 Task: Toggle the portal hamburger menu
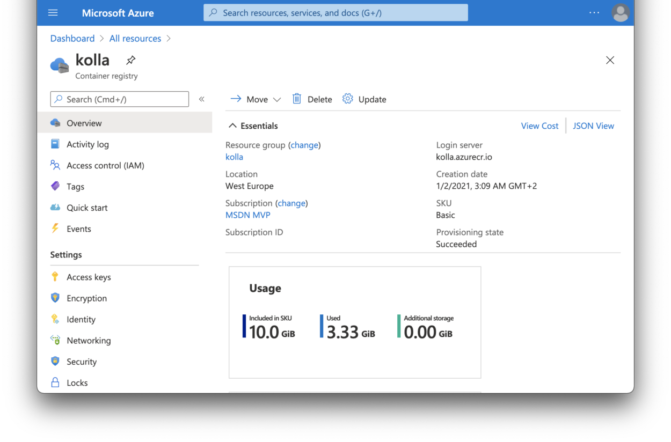click(53, 12)
